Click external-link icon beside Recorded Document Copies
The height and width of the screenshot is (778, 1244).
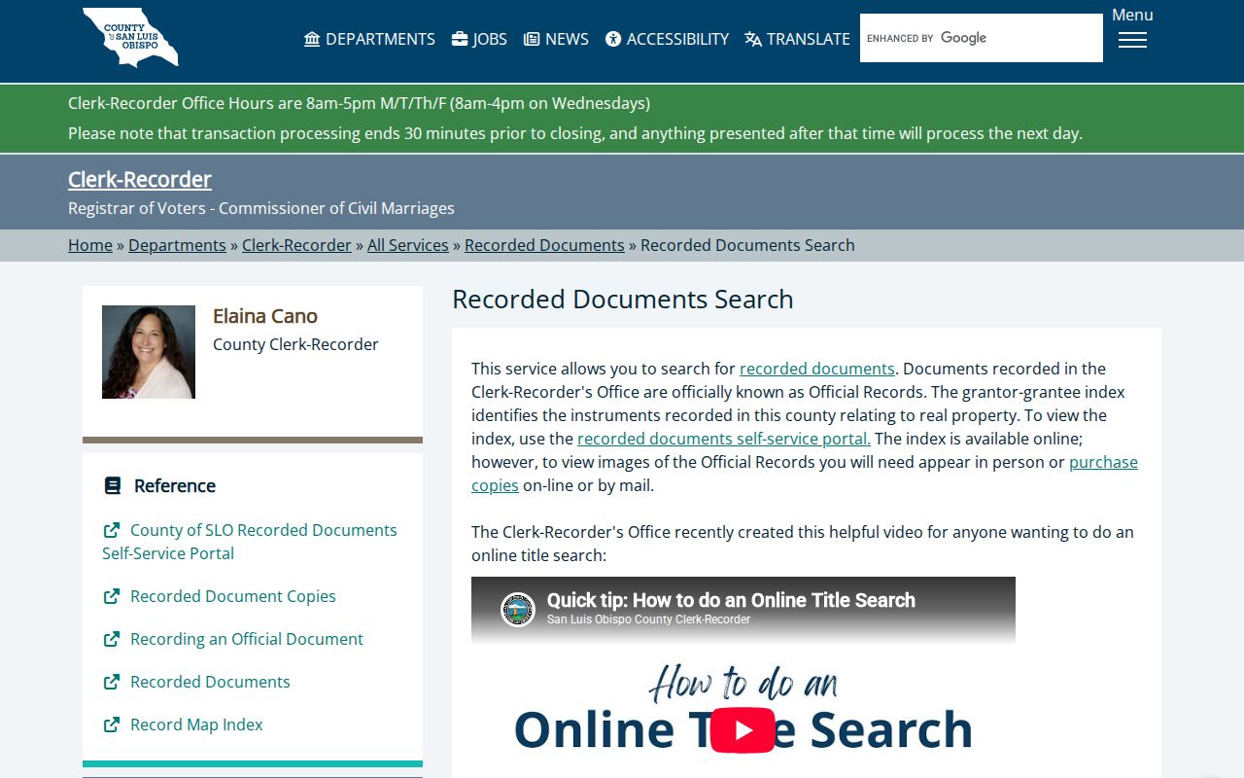[112, 596]
